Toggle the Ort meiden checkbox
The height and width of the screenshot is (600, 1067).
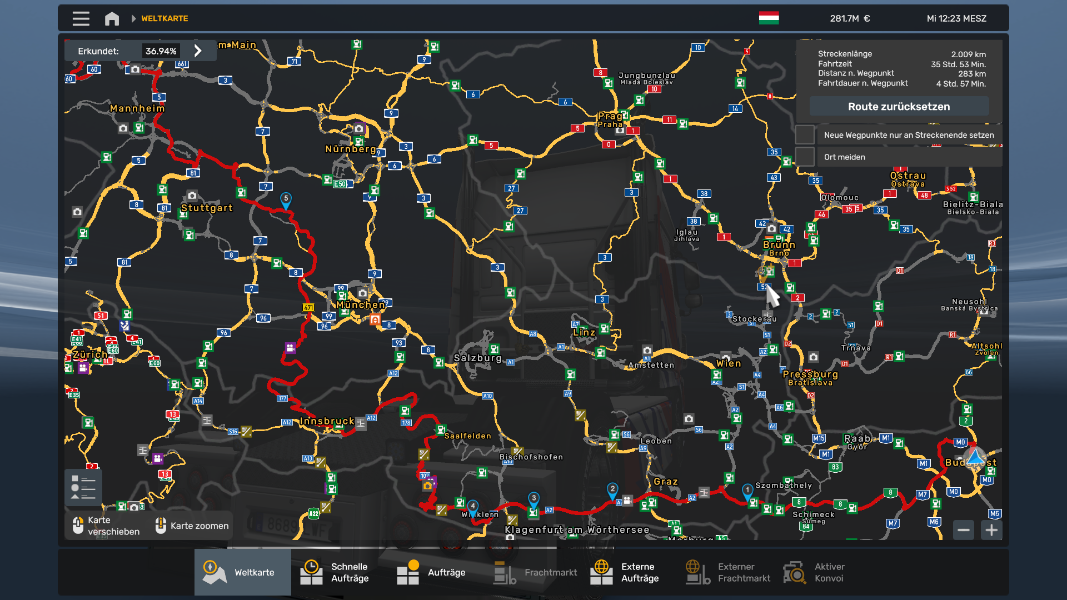click(805, 157)
